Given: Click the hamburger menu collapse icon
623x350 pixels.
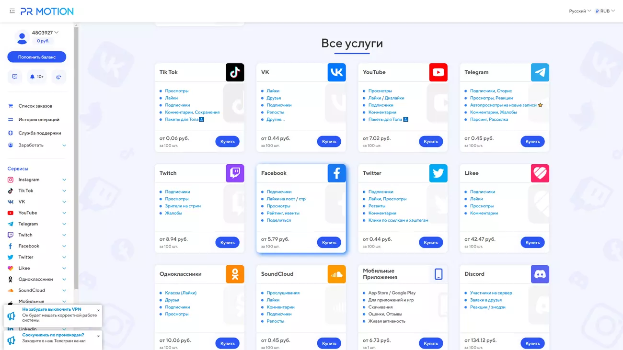Looking at the screenshot, I should [12, 11].
